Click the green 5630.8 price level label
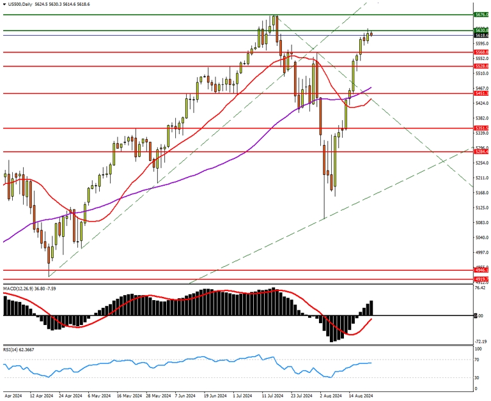 (x=481, y=30)
